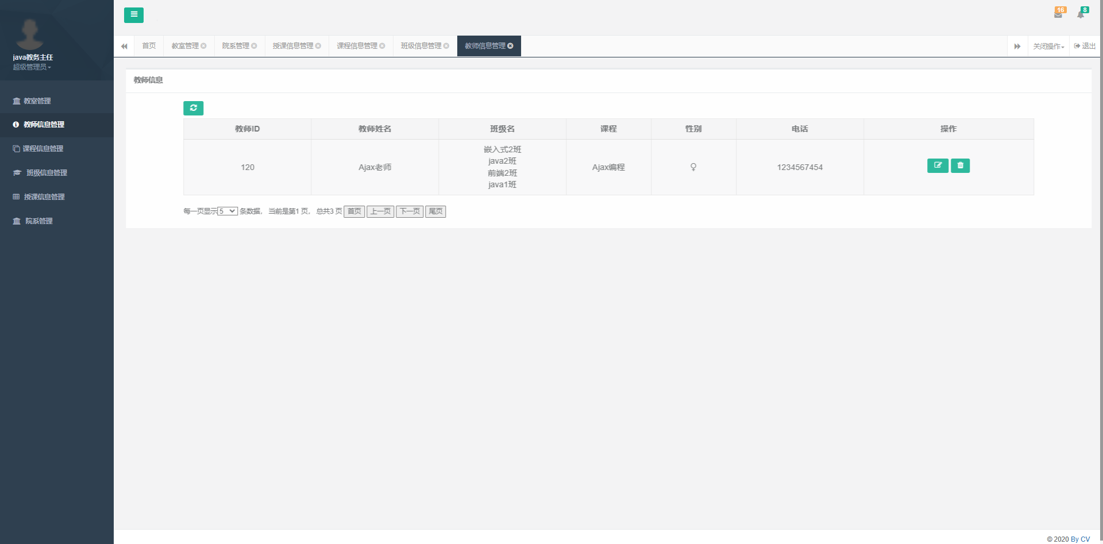Click the 教师ID column header
Viewport: 1103px width, 544px height.
tap(248, 129)
